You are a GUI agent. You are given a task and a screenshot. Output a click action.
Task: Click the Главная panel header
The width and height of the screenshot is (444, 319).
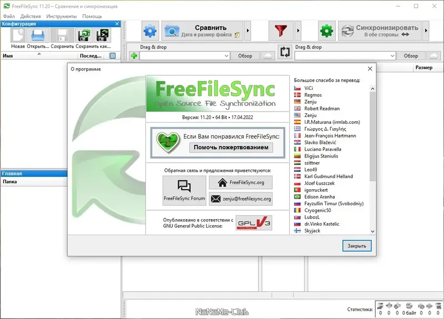[34, 174]
